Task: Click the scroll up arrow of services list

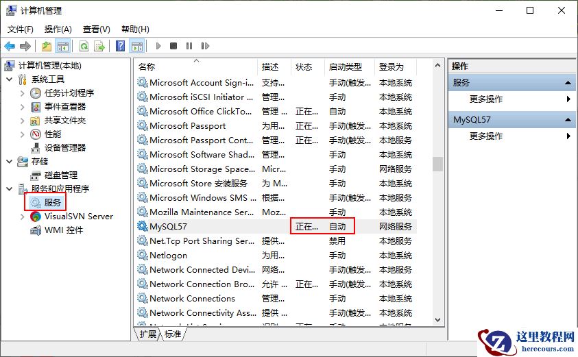Action: pos(437,65)
